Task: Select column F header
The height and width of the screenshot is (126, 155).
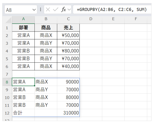Action: [136, 19]
